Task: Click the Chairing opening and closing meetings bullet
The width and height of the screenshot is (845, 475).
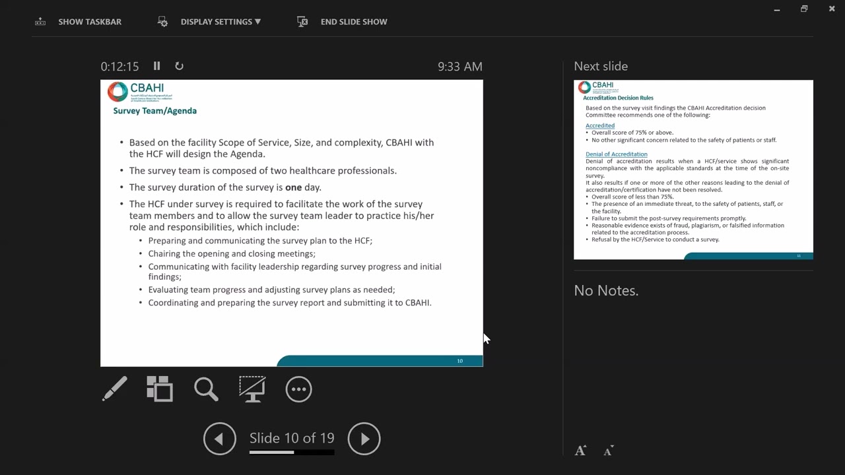Action: tap(232, 254)
